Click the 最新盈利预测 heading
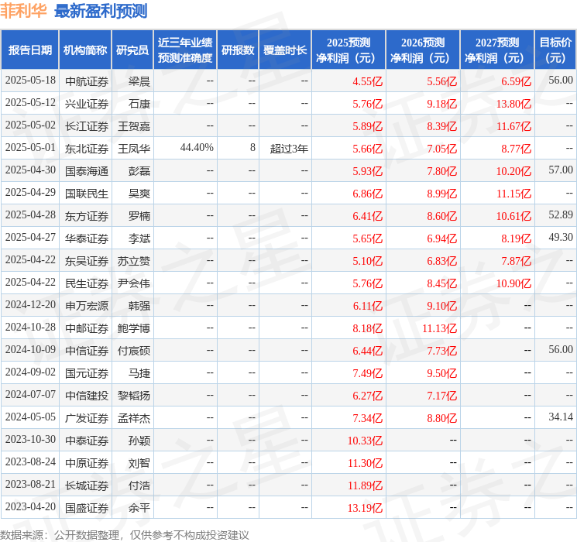Viewport: 577px width, 542px height. coord(101,11)
